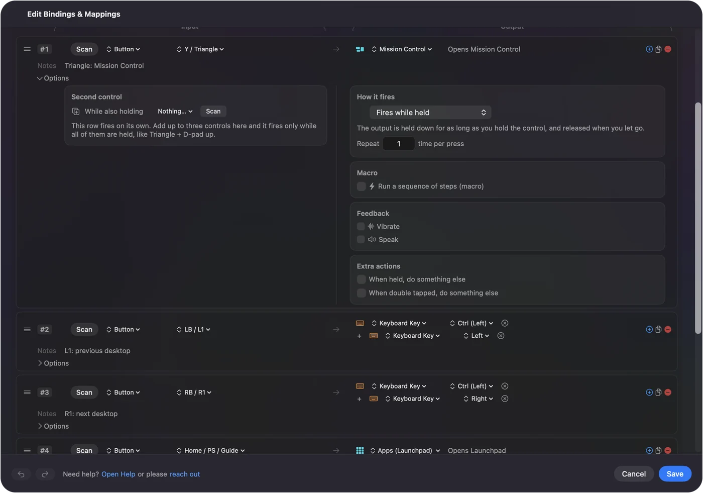The height and width of the screenshot is (493, 703).
Task: Collapse the Options section of row #1
Action: coord(53,78)
